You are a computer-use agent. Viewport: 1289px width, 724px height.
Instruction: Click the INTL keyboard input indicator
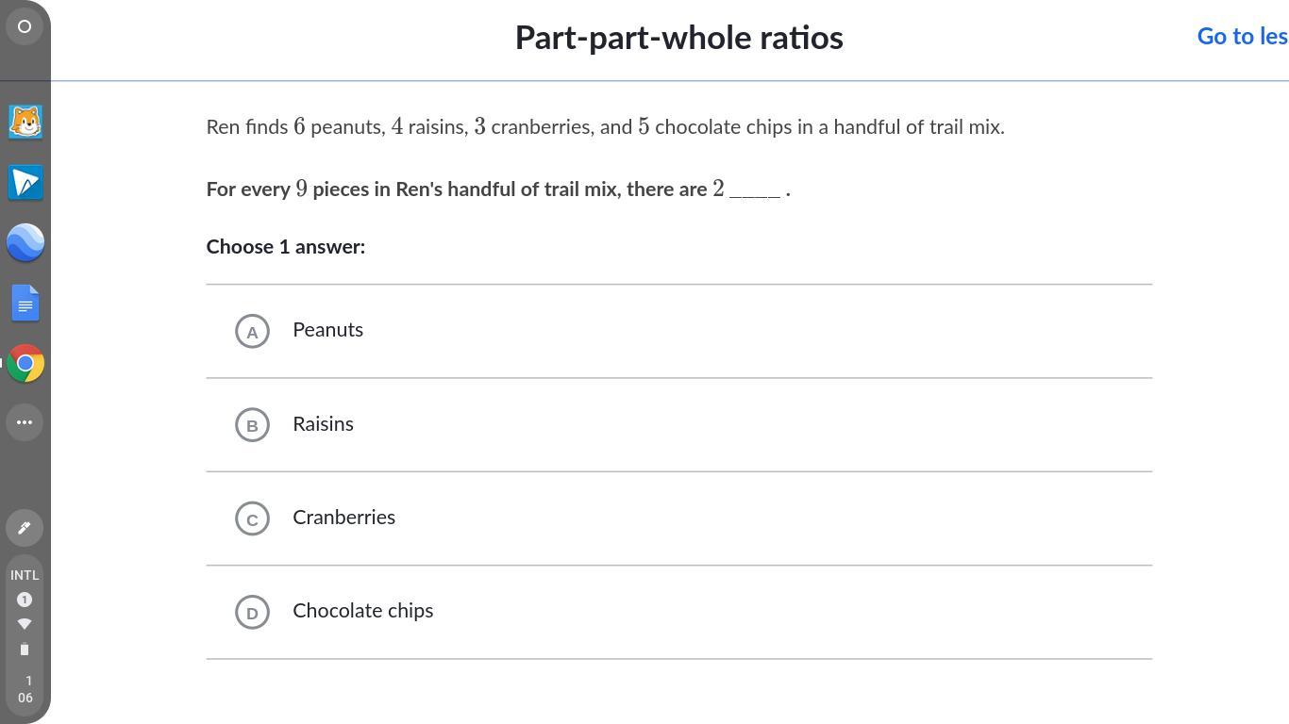(x=25, y=575)
